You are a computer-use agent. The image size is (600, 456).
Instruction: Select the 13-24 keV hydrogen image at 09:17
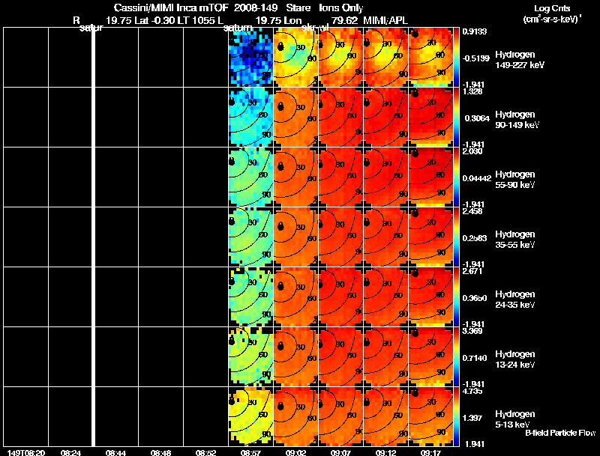(430, 356)
